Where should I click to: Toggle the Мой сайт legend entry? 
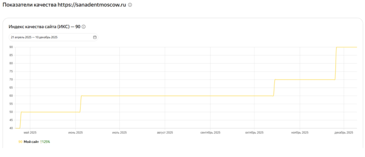(x=31, y=142)
